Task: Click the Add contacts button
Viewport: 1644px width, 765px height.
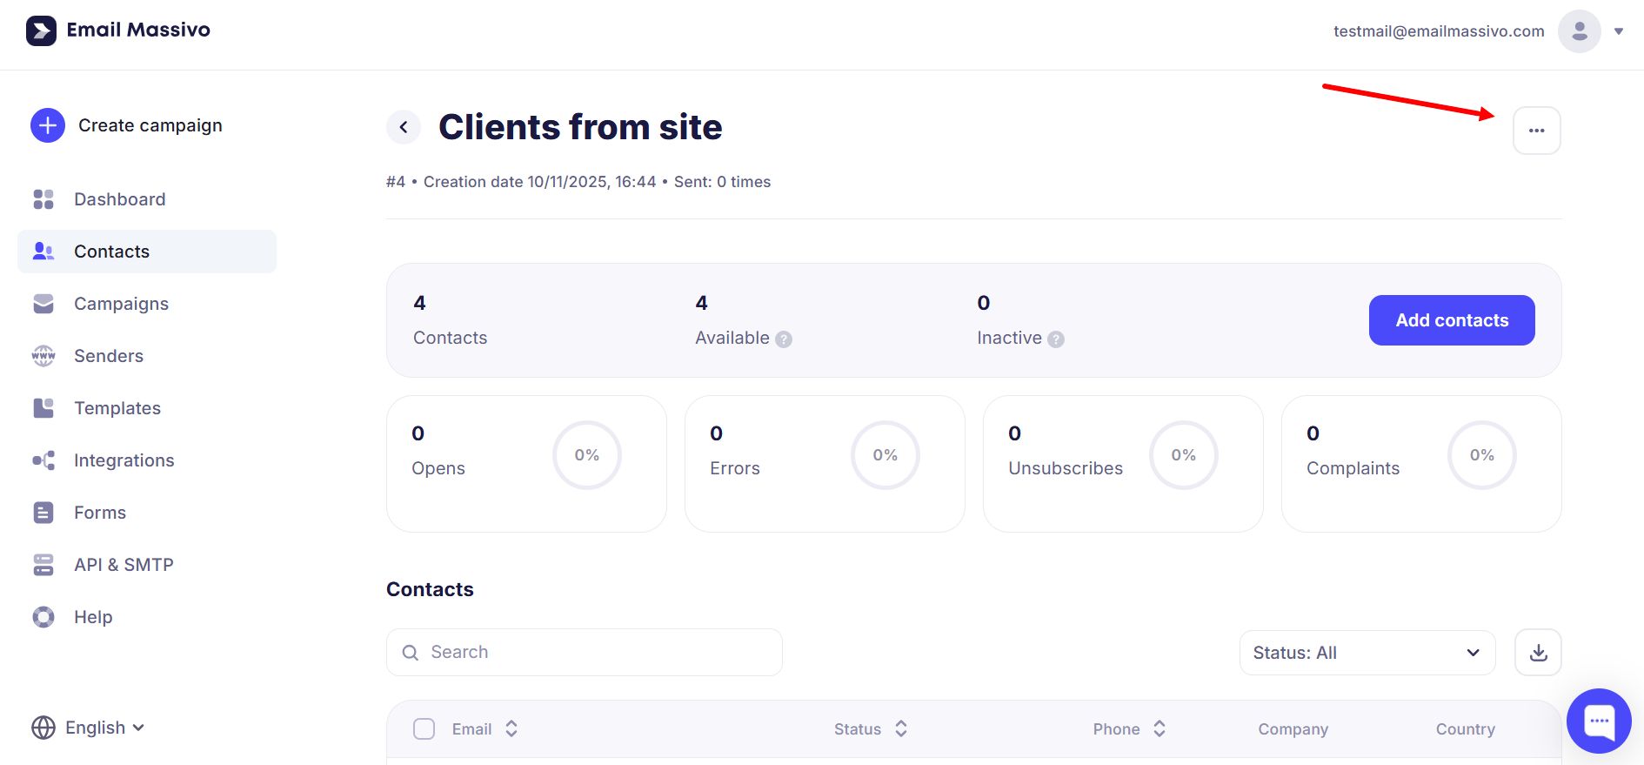Action: coord(1451,320)
